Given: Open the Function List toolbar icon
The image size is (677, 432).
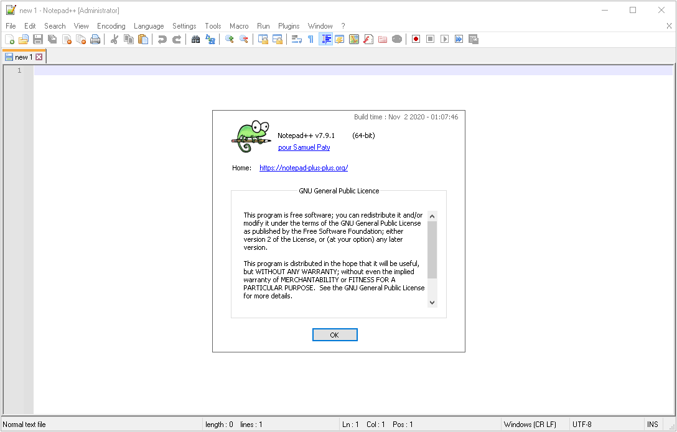Looking at the screenshot, I should tap(368, 39).
